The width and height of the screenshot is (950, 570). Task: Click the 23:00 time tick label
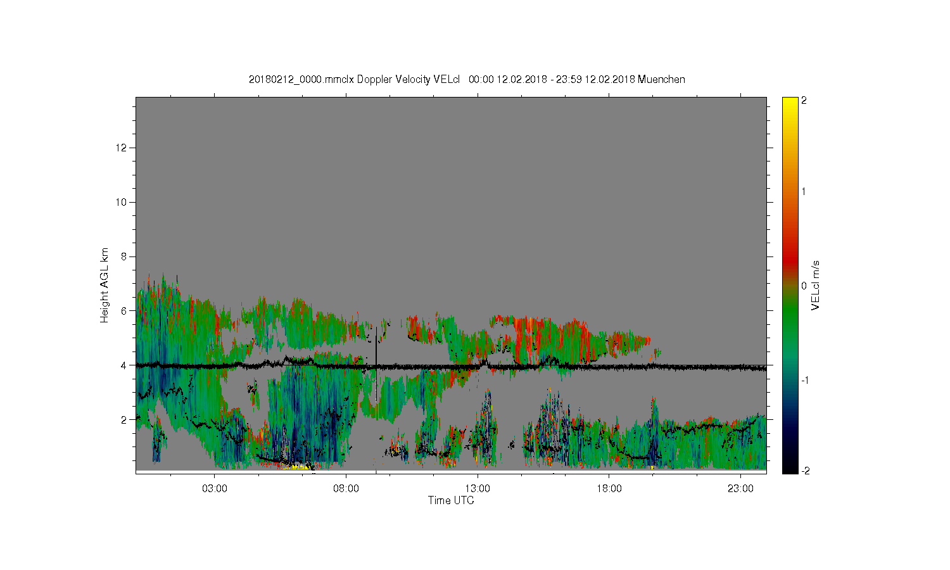pyautogui.click(x=740, y=489)
